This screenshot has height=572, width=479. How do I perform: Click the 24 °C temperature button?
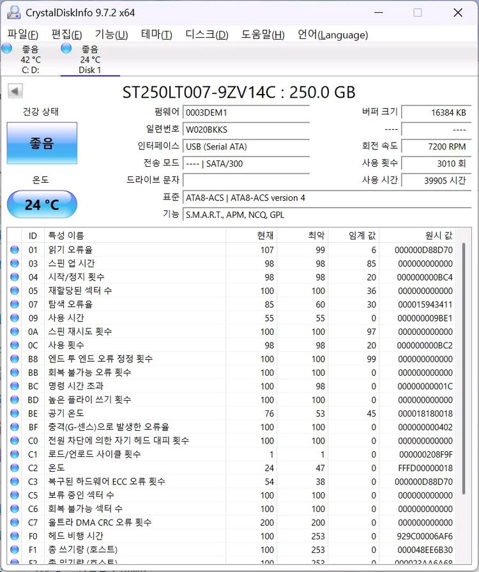42,205
